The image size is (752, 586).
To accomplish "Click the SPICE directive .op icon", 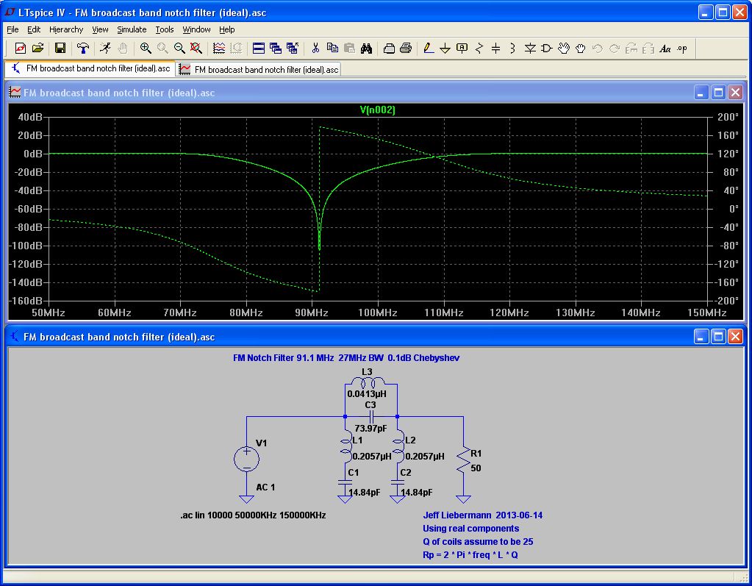I will click(x=682, y=49).
